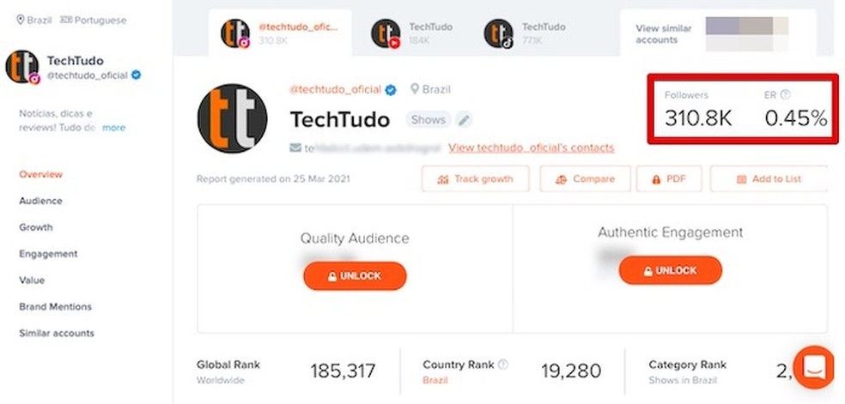Image resolution: width=845 pixels, height=404 pixels.
Task: Click the Brazil location pin icon
Action: pyautogui.click(x=415, y=89)
